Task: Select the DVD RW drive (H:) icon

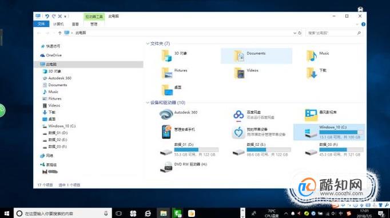Action: click(x=166, y=167)
